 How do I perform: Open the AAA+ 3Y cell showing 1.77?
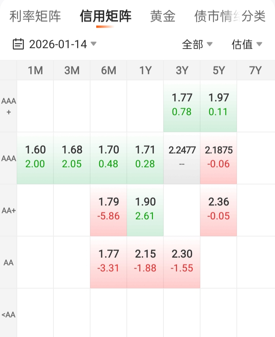[182, 105]
